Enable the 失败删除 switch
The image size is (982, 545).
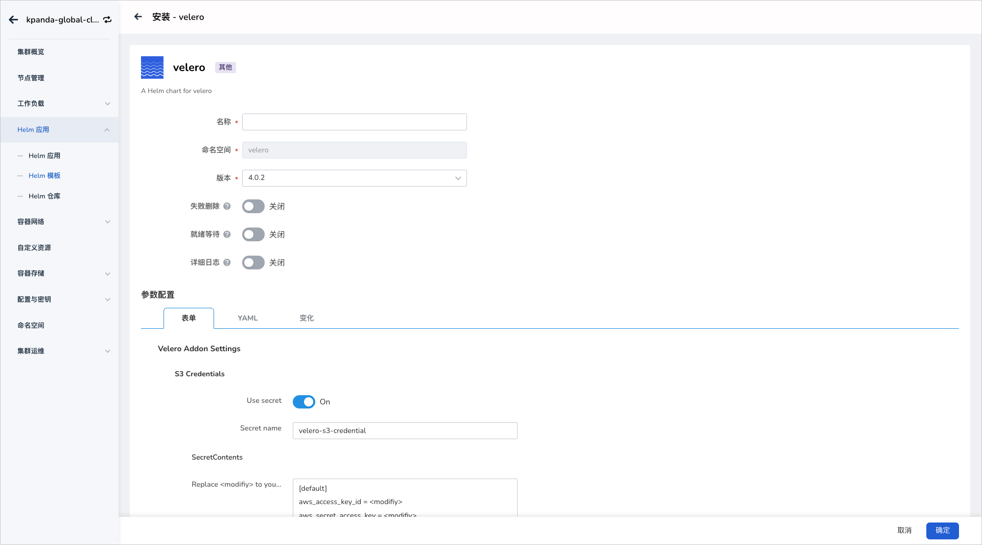pos(253,207)
